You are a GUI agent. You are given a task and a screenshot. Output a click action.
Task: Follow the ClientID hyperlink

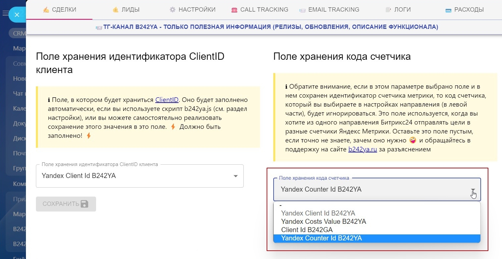pyautogui.click(x=167, y=100)
